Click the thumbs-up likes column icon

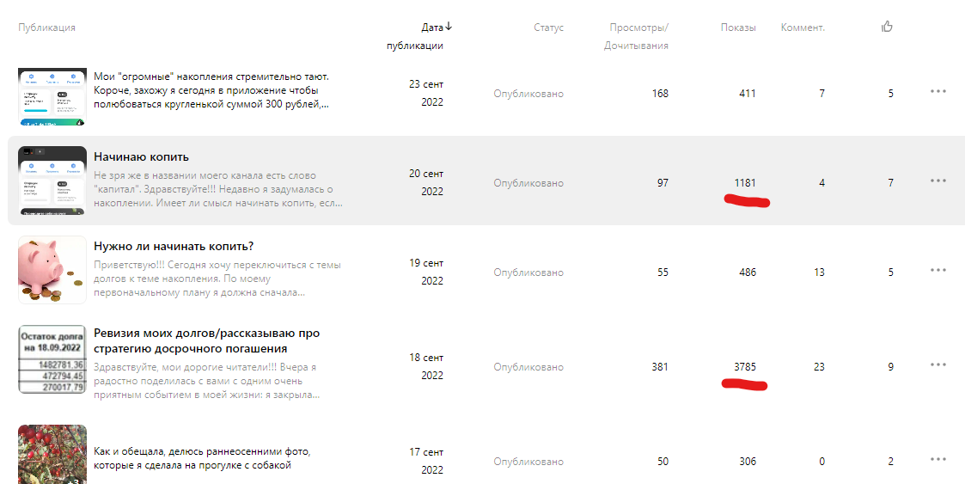tap(887, 27)
